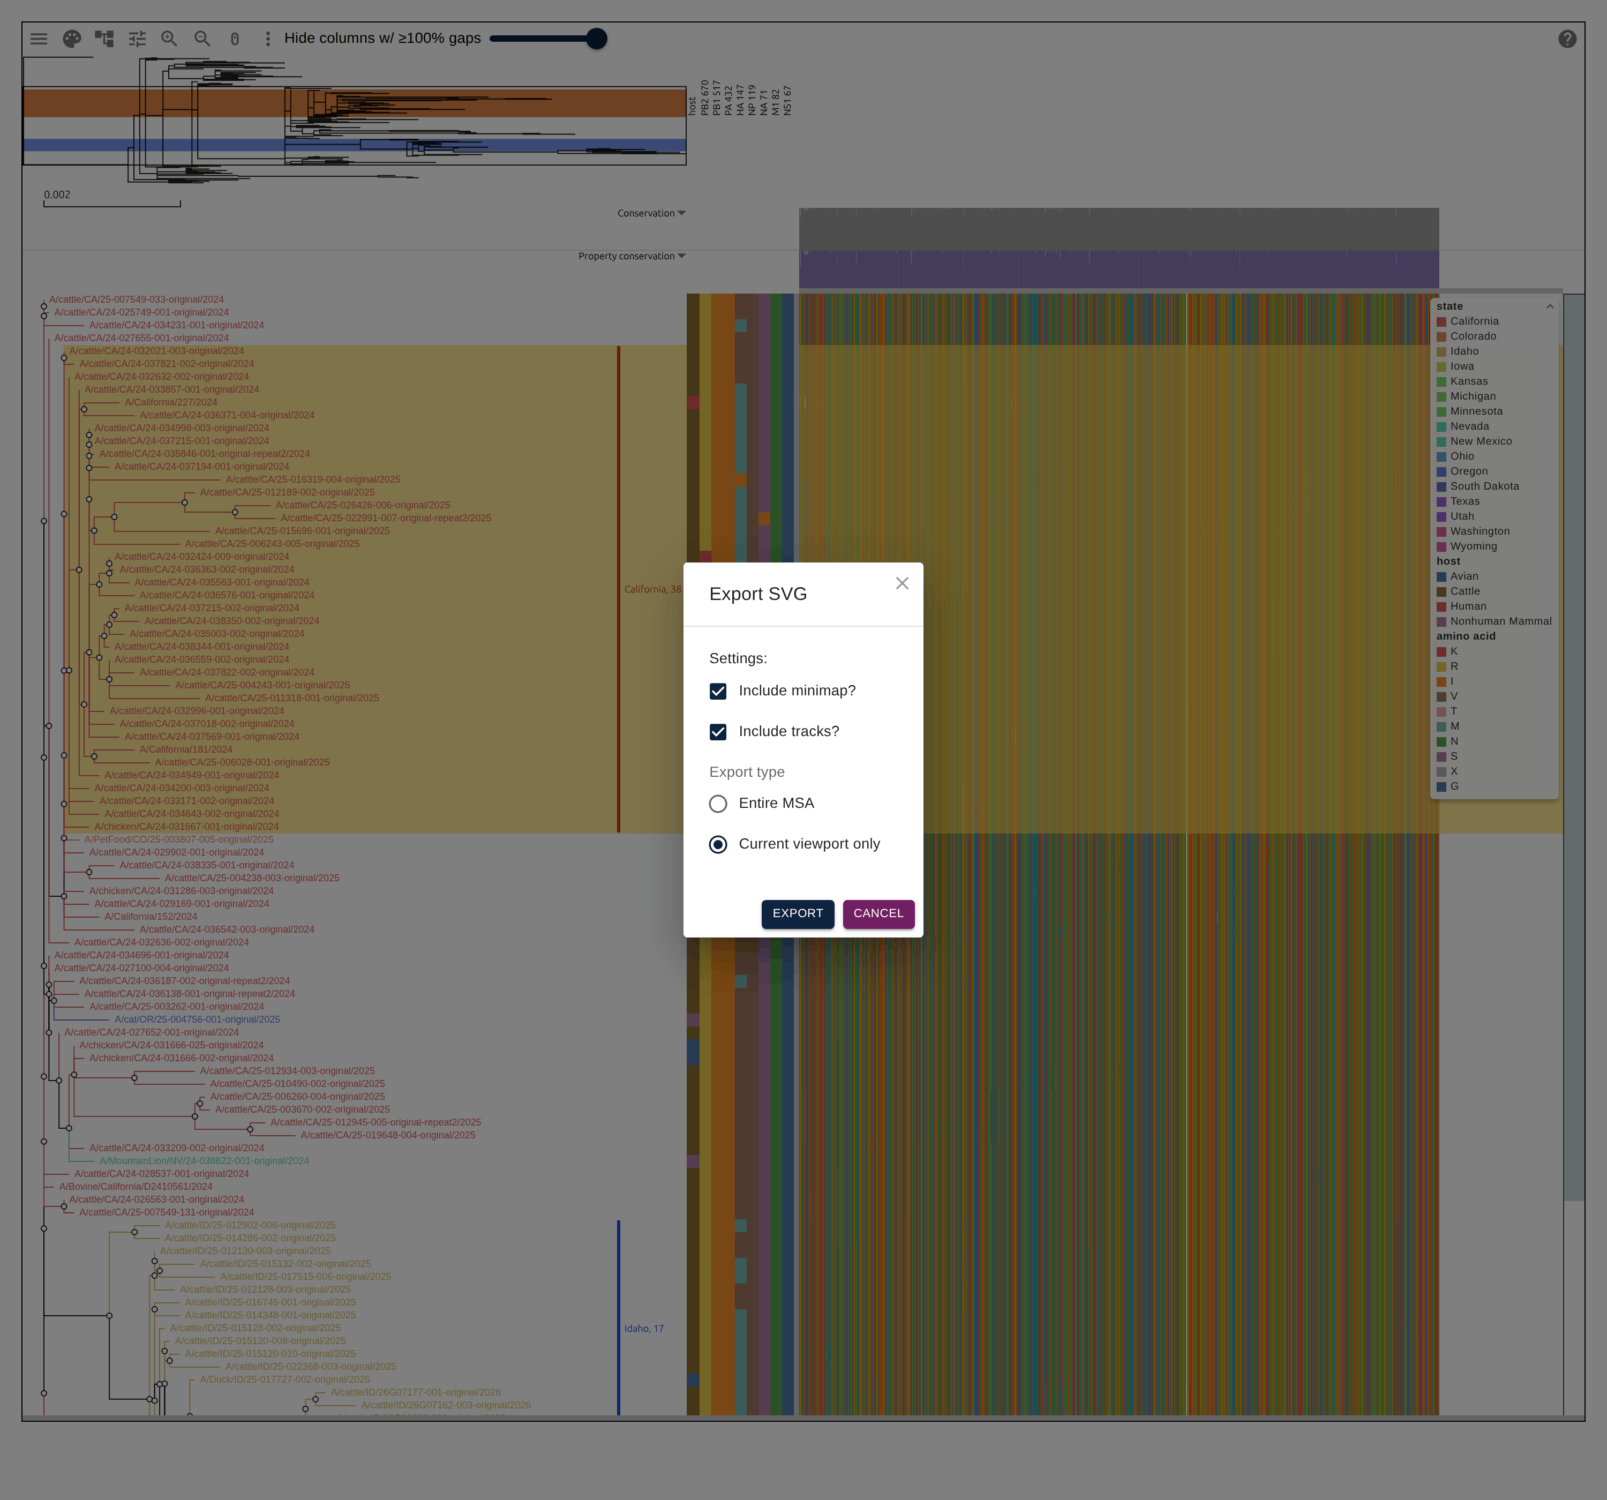
Task: Click the zoom out magnifier icon
Action: pos(203,39)
